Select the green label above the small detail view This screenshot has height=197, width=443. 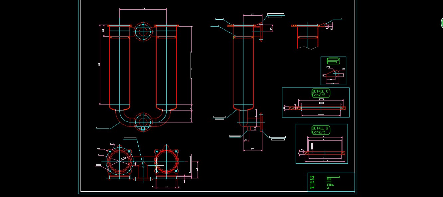tap(333, 61)
